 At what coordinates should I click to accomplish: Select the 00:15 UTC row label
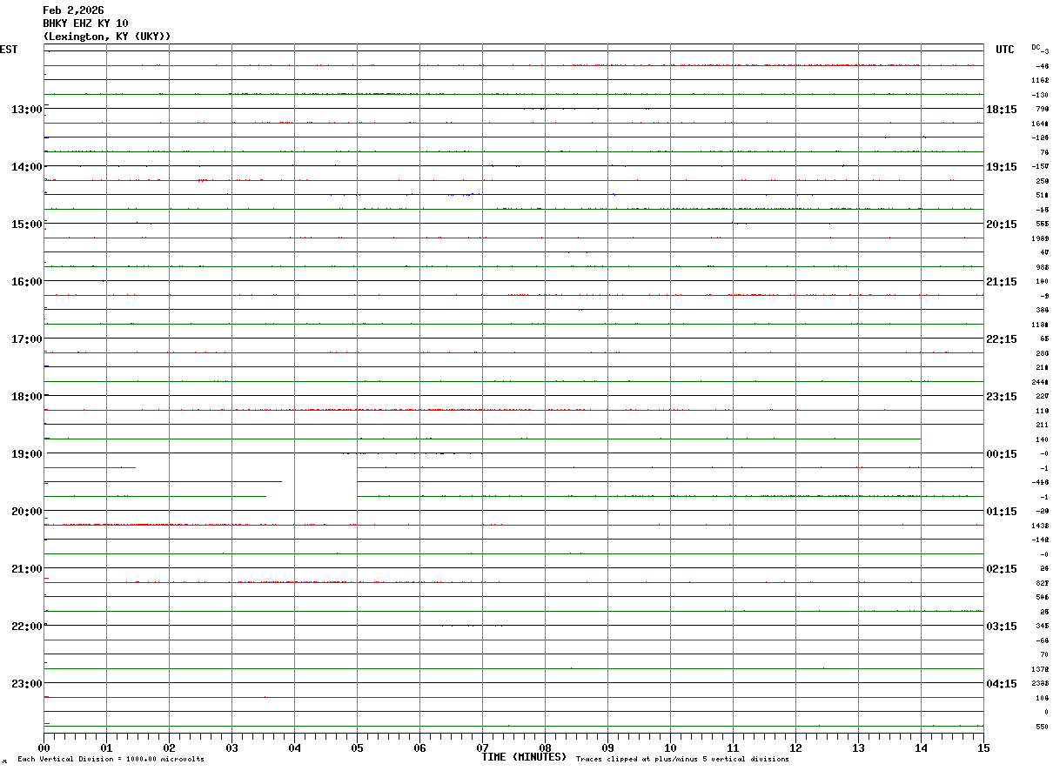(1002, 453)
